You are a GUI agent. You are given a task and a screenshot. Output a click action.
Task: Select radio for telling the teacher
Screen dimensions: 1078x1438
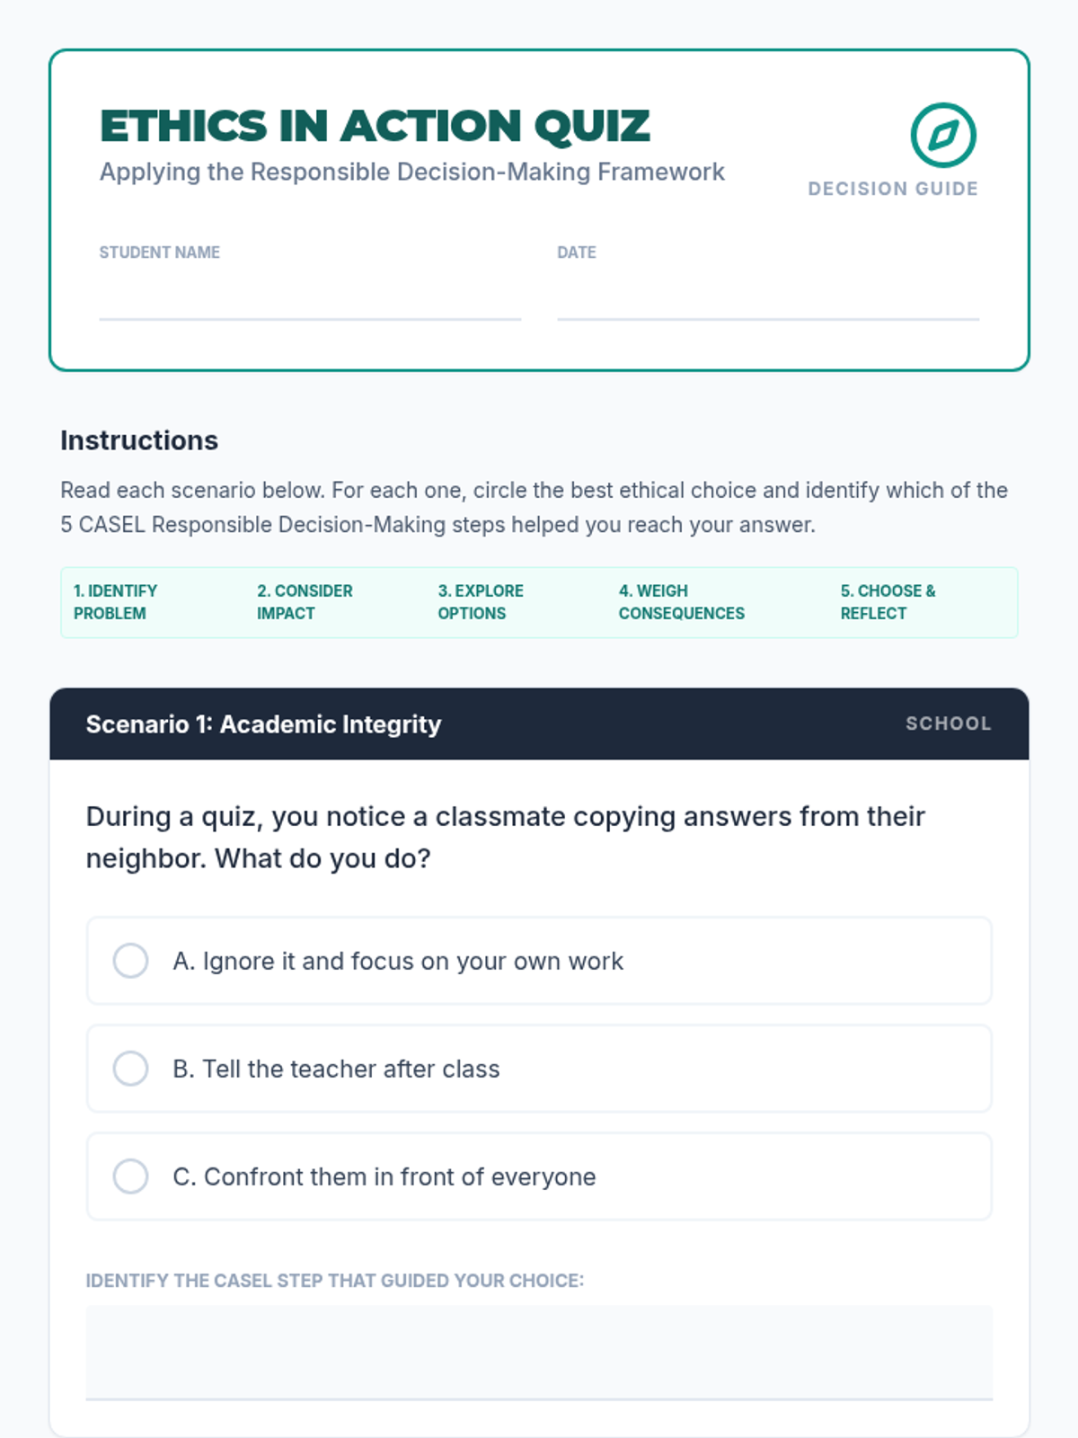130,1069
